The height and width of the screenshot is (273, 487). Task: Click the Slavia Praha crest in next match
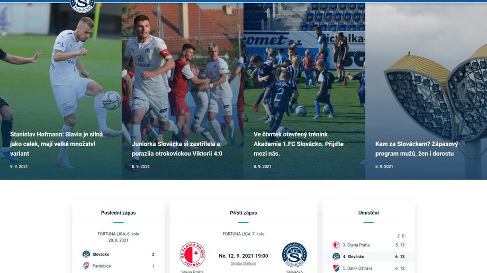[x=193, y=255]
